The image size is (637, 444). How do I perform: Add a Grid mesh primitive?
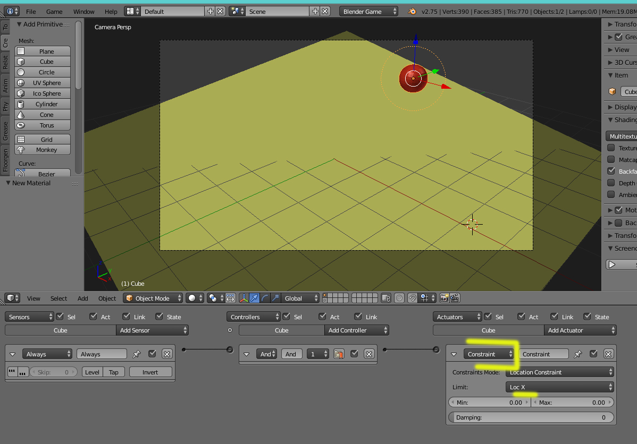pos(43,140)
